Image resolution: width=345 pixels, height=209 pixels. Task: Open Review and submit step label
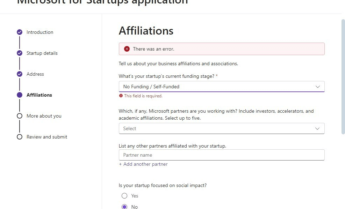pyautogui.click(x=47, y=137)
